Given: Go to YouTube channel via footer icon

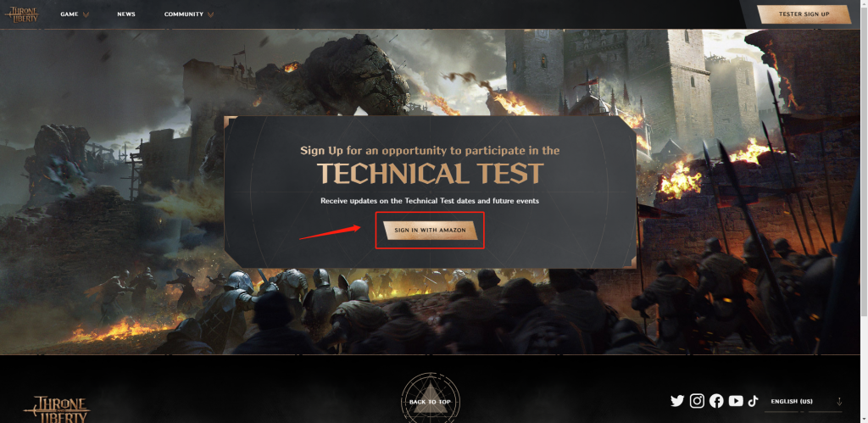Looking at the screenshot, I should tap(736, 401).
